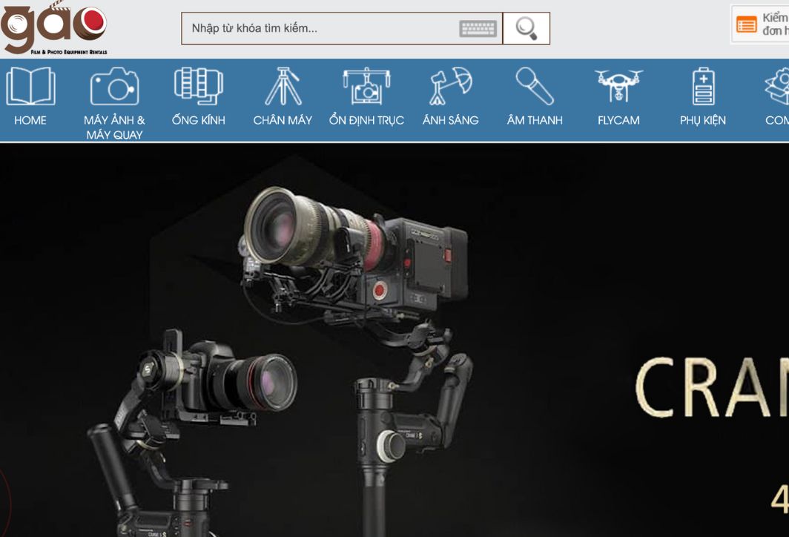The height and width of the screenshot is (537, 789).
Task: Choose the tripod icon for Chân Máy
Action: (283, 86)
